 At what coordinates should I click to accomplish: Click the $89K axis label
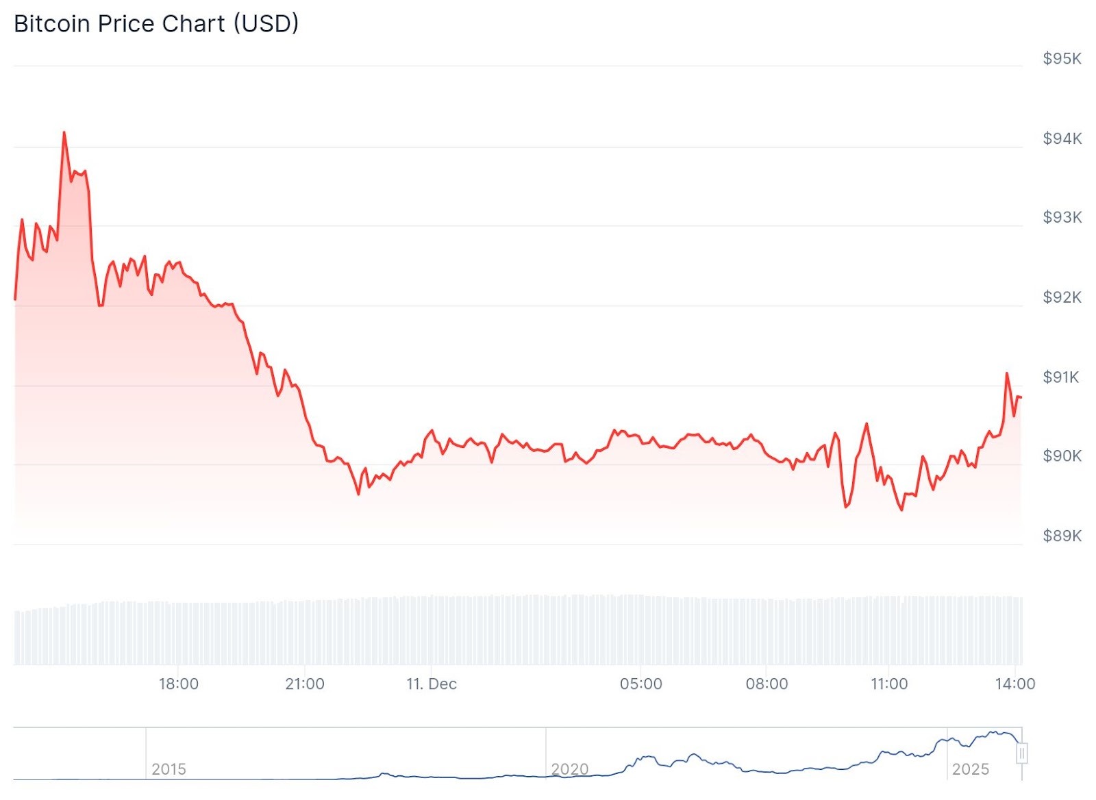pos(1062,536)
